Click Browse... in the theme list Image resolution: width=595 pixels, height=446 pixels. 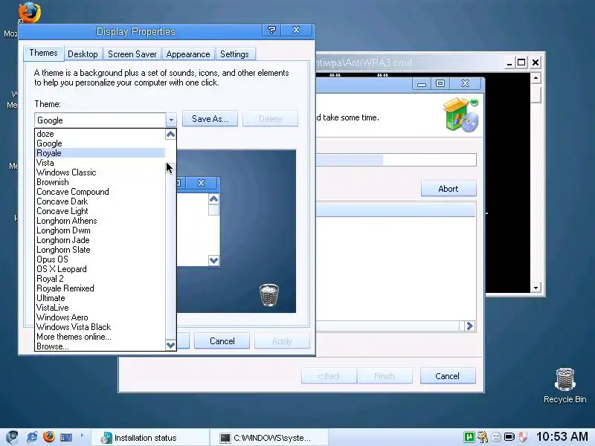tap(100, 346)
